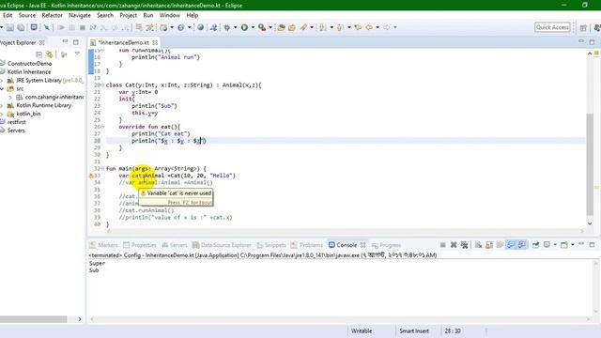The height and width of the screenshot is (338, 601).
Task: Open the Run button dropdown arrow
Action: coord(253,27)
